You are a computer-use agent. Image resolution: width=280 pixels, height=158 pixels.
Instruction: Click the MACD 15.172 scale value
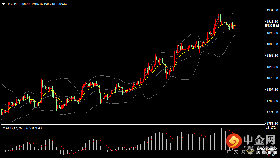coord(271,128)
